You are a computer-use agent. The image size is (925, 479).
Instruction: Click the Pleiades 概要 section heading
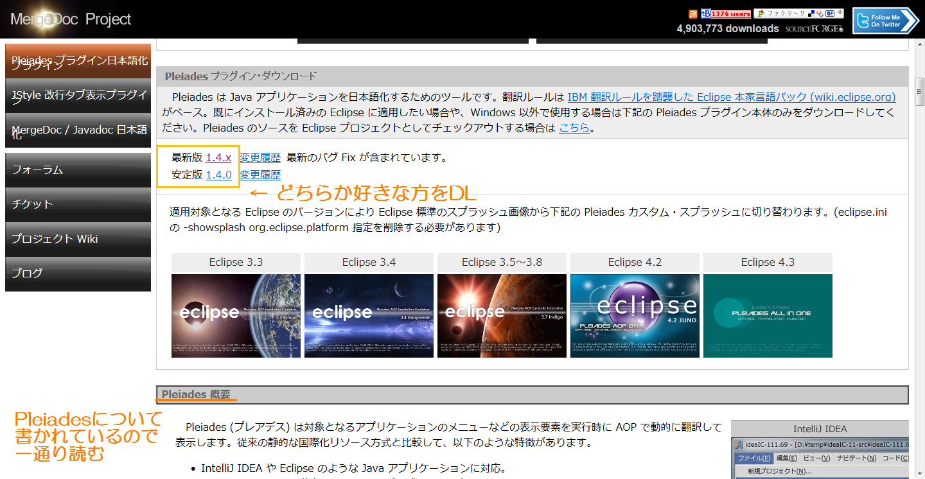point(196,394)
